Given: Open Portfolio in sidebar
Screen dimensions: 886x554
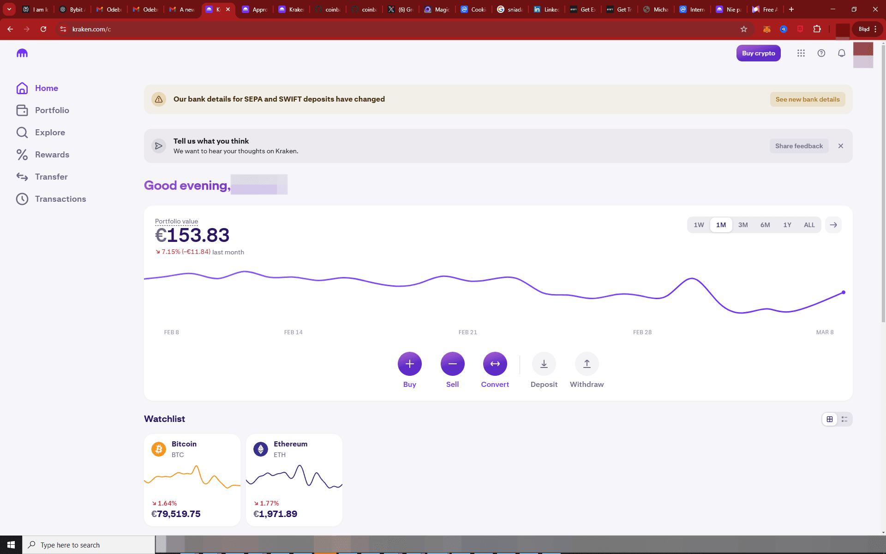Looking at the screenshot, I should (x=43, y=110).
